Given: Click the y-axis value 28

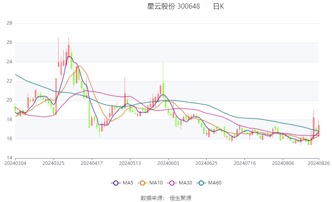Looking at the screenshot, I should (9, 23).
